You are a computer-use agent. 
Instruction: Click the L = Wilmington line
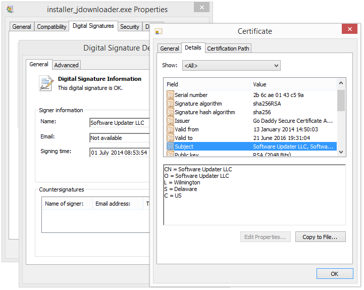point(182,182)
